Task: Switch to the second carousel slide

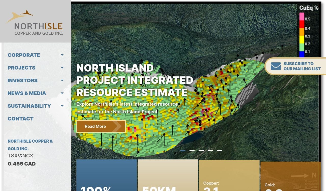Action: [x=192, y=151]
